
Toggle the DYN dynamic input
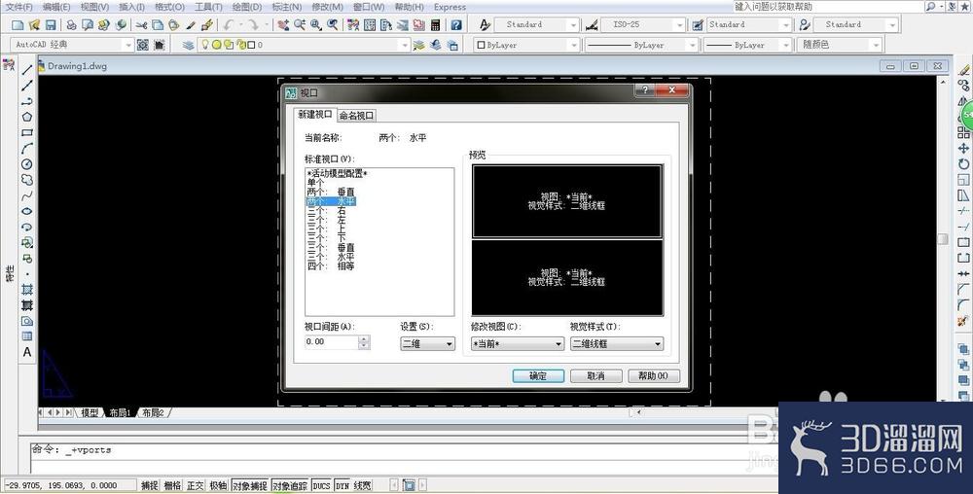[342, 486]
